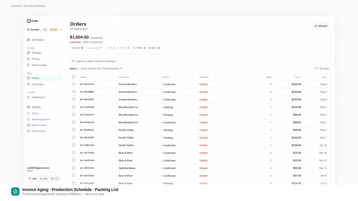Open the Status filter dropdown
Image resolution: width=358 pixels, height=201 pixels.
pyautogui.click(x=74, y=69)
